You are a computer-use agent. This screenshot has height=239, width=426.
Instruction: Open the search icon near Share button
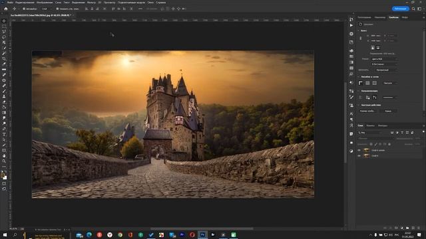click(x=413, y=9)
